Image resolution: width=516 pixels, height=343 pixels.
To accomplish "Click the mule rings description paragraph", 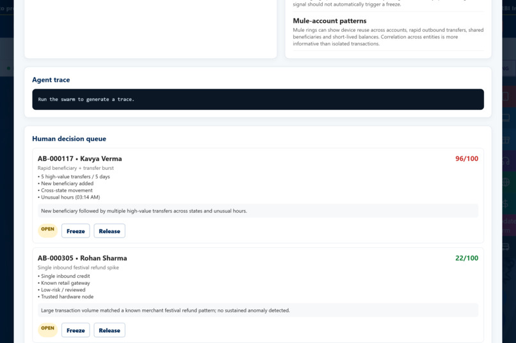I will [x=389, y=37].
